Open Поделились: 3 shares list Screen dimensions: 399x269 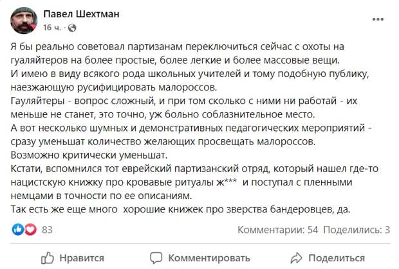coord(357,230)
